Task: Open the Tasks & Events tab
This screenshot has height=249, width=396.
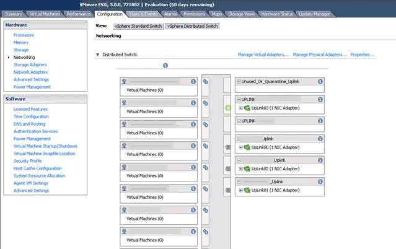Action: [x=143, y=14]
